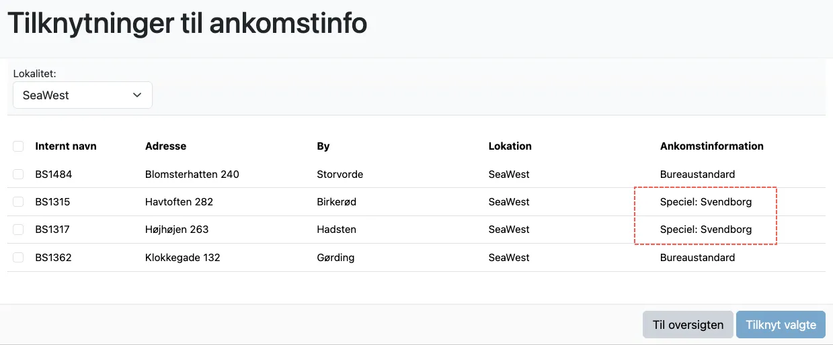Viewport: 833px width, 345px height.
Task: Enable the checkbox for row BS1362
Action: 18,258
